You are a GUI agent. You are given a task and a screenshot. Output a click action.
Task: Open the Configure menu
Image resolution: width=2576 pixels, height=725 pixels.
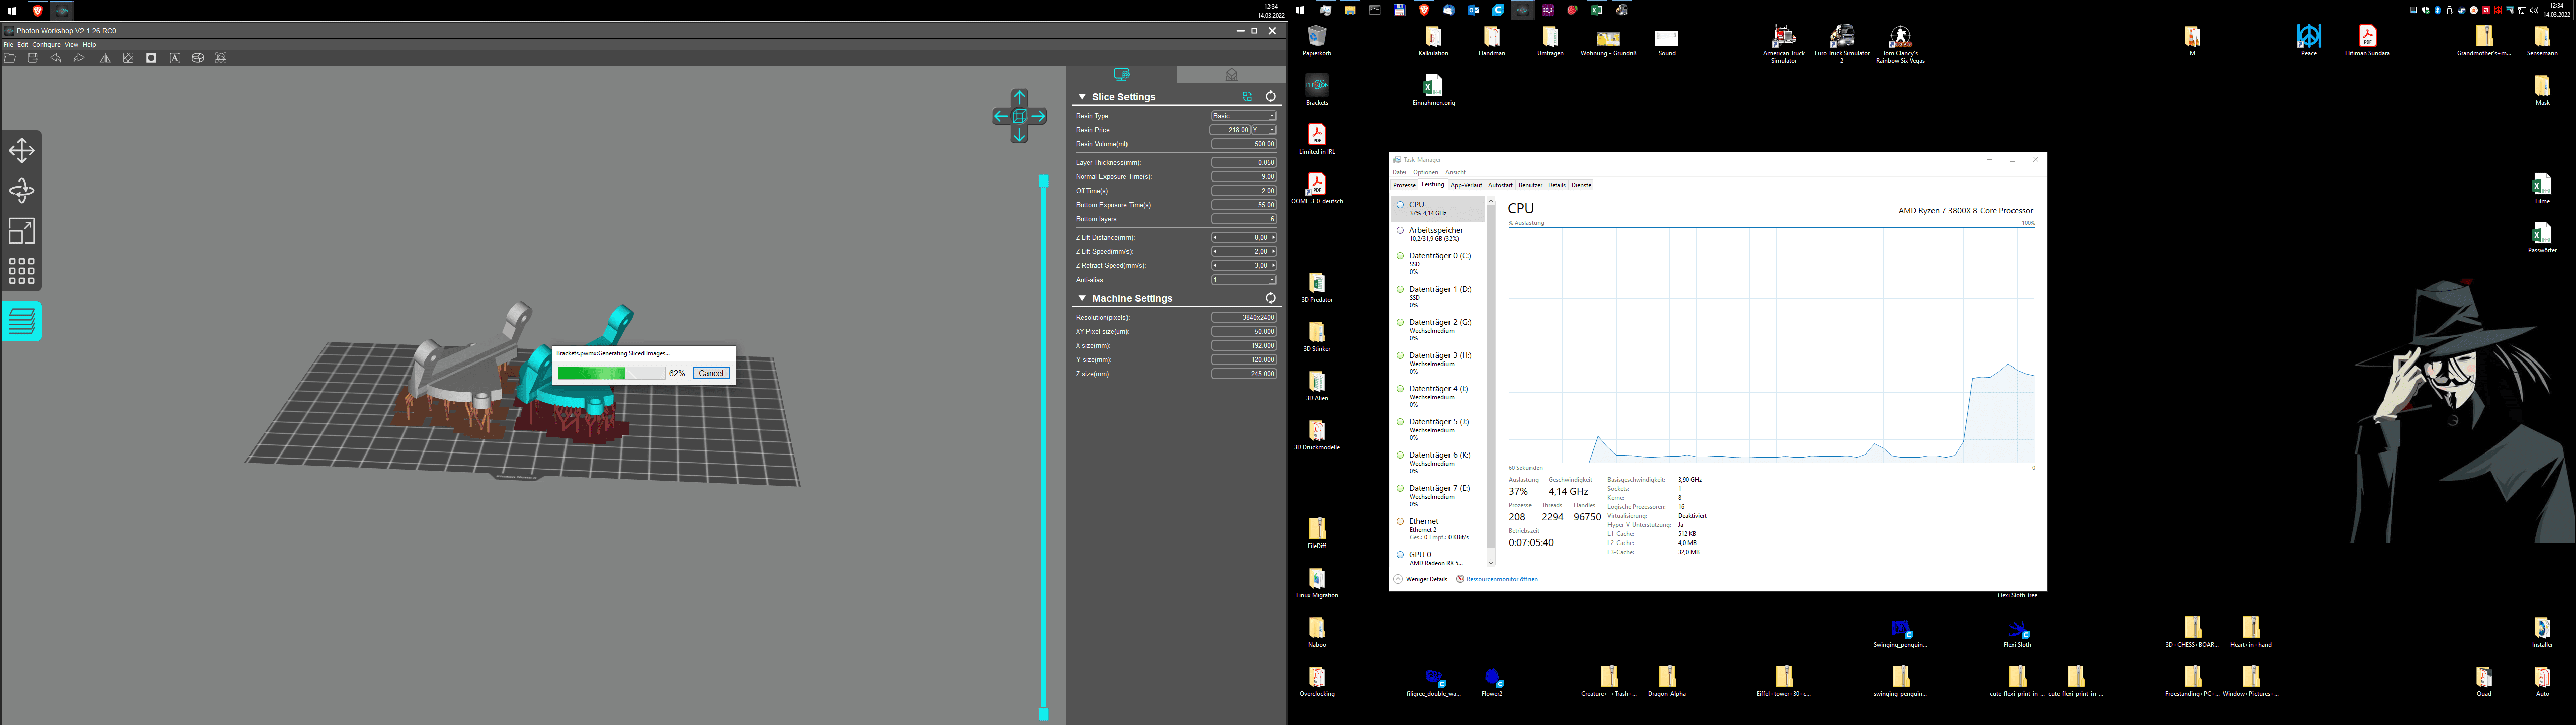coord(46,45)
